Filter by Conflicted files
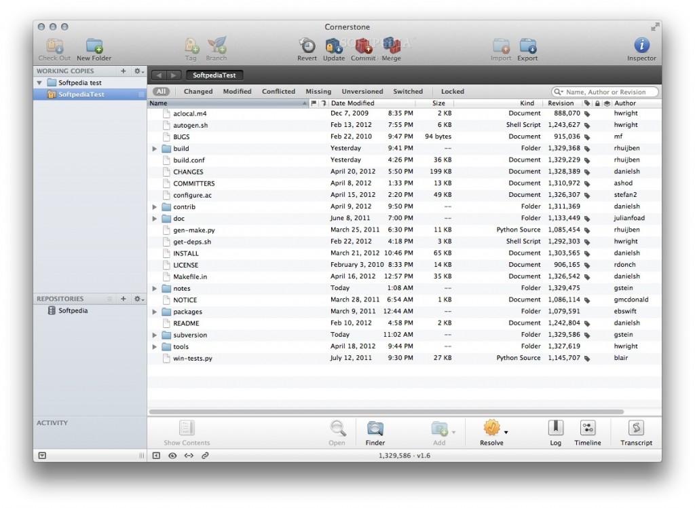 click(x=278, y=92)
